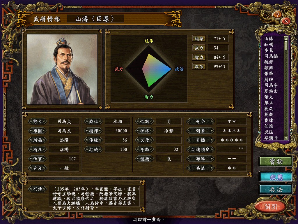Close the panel with red X icon
Screen dimensions: 298x224
coord(286,21)
